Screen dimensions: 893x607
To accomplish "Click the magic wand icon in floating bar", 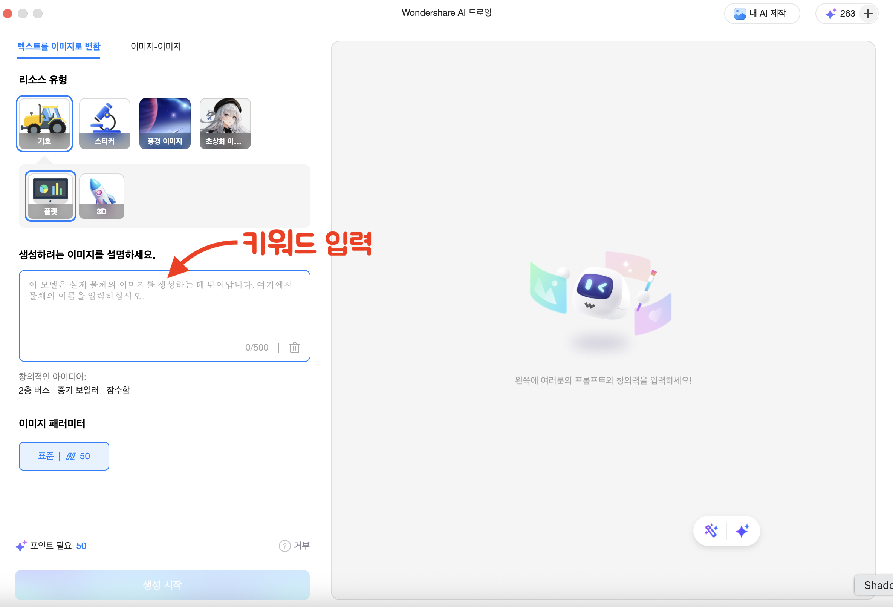I will tap(711, 530).
